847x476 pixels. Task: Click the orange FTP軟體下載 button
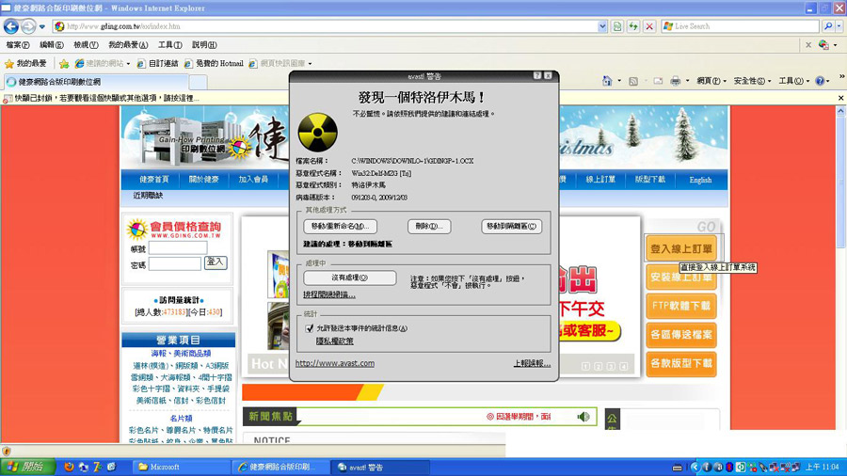(x=681, y=306)
